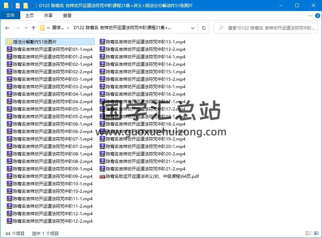Image resolution: width=322 pixels, height=238 pixels.
Task: Navigate up one folder level with Up arrow
Action: click(33, 28)
